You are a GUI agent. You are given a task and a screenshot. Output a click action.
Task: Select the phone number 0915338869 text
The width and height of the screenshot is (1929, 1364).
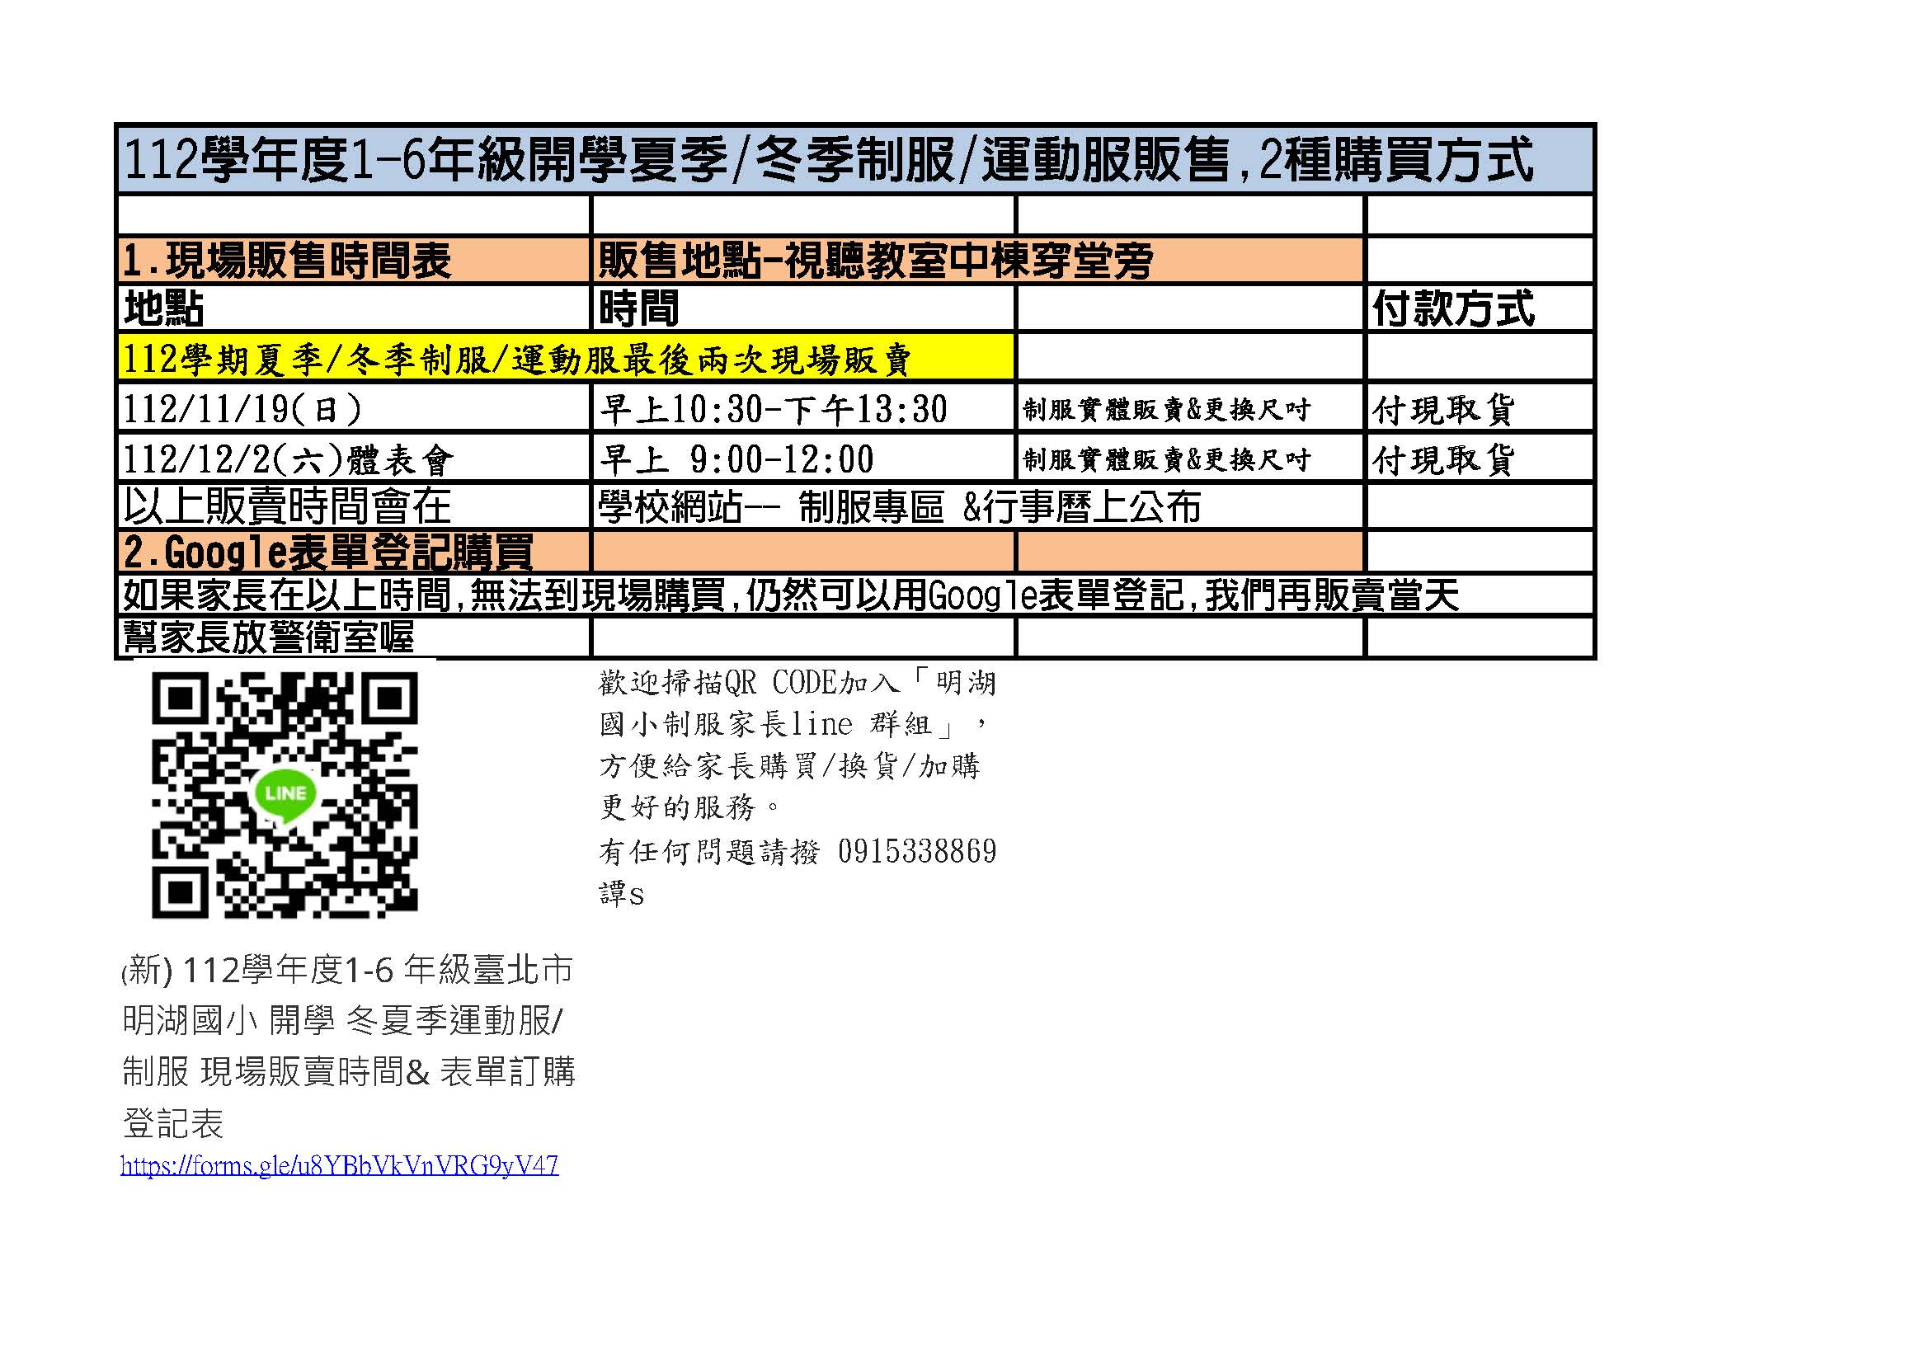point(916,852)
